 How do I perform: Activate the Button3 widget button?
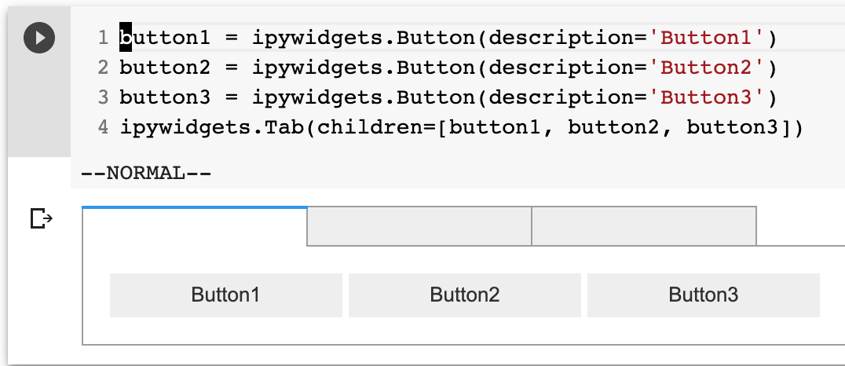point(704,295)
